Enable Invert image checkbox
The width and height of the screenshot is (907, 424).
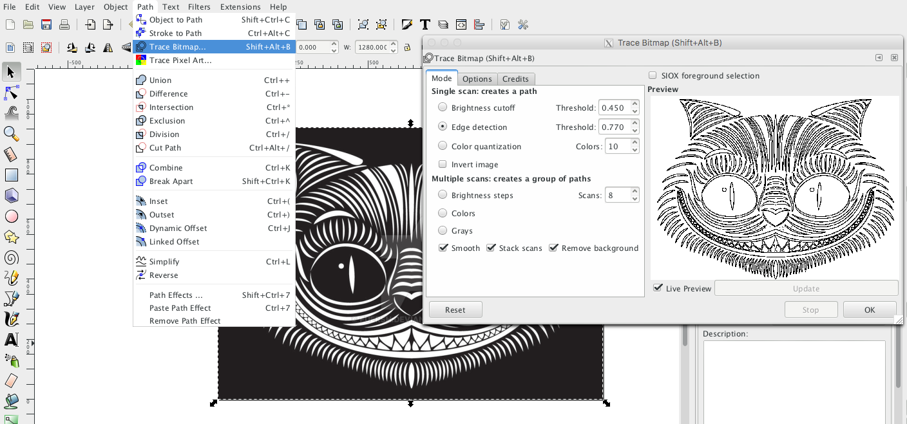pos(443,164)
